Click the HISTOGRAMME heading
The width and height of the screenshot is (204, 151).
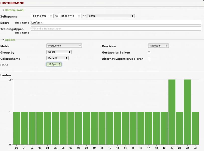pyautogui.click(x=12, y=3)
